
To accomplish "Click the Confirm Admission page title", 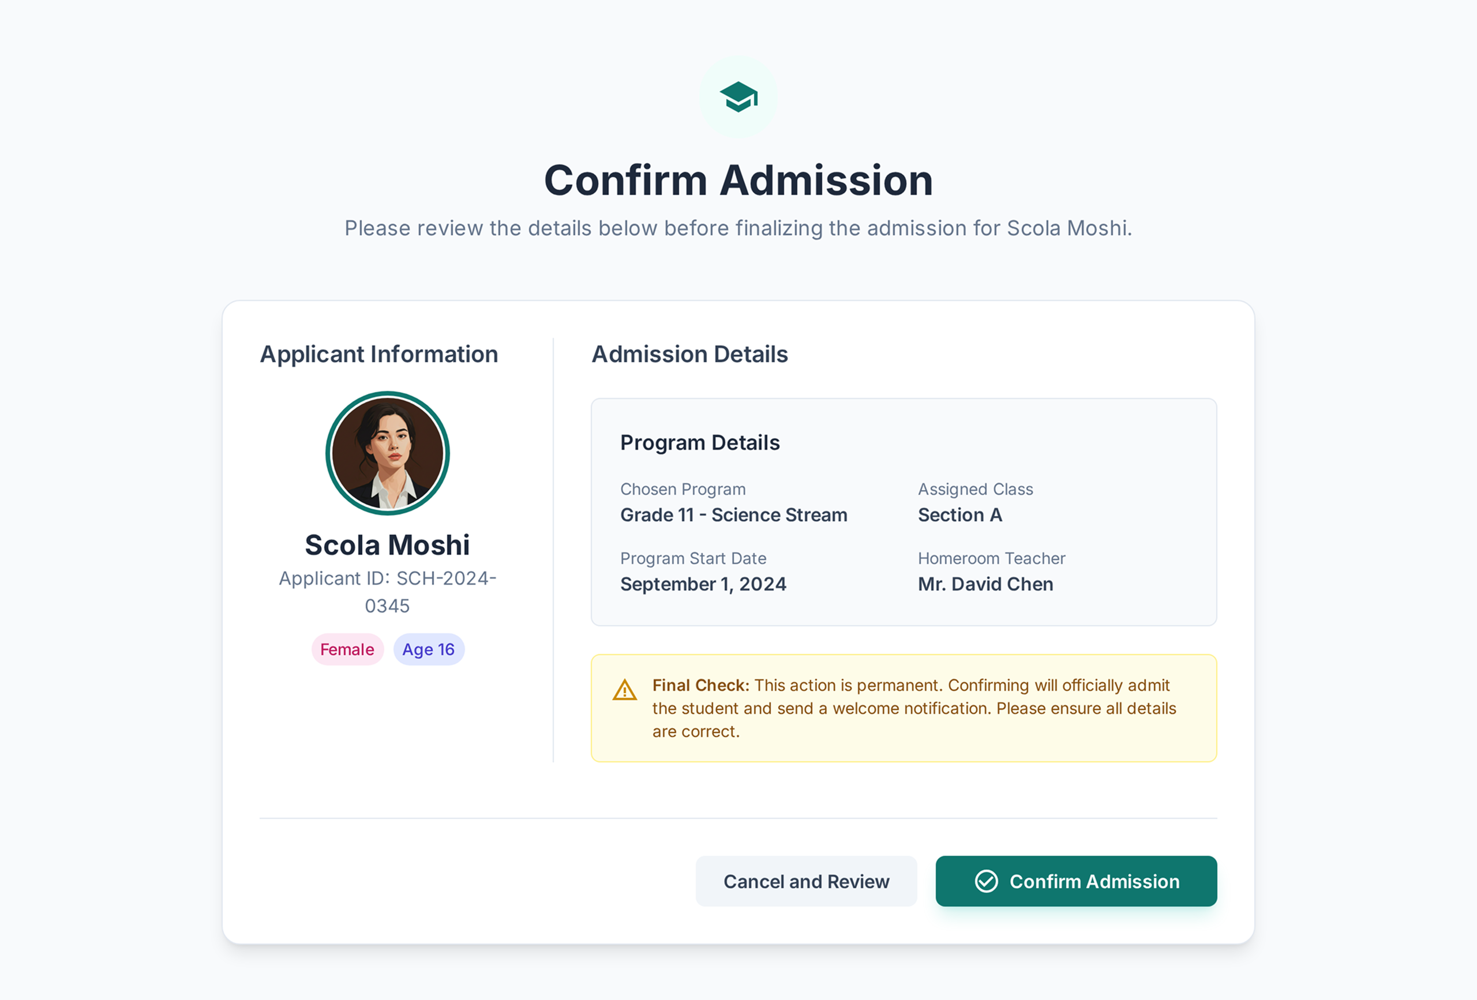I will (738, 181).
